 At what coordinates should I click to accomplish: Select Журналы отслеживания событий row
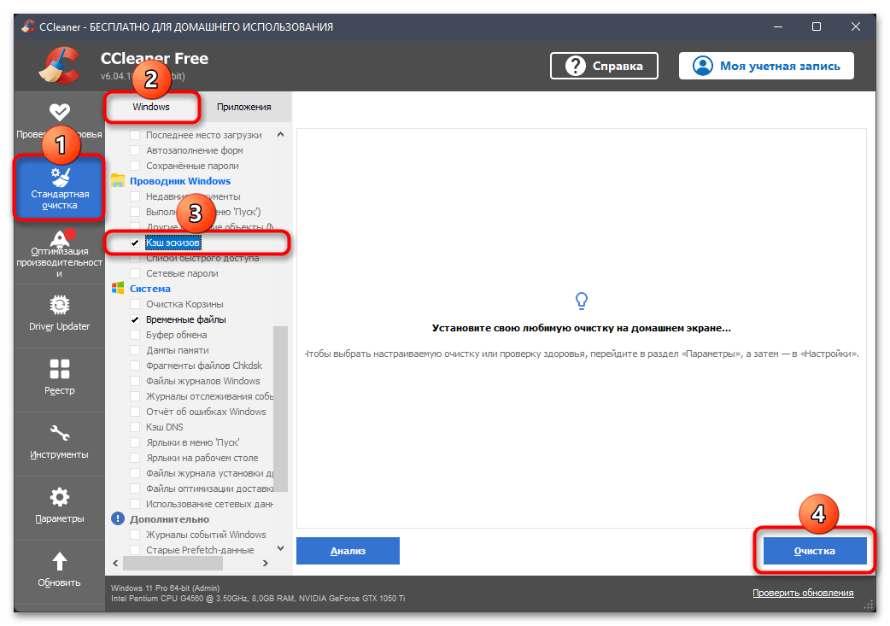point(209,396)
